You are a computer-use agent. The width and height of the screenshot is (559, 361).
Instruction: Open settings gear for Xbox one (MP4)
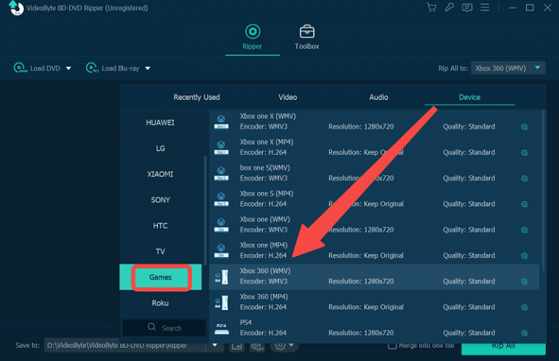point(524,256)
